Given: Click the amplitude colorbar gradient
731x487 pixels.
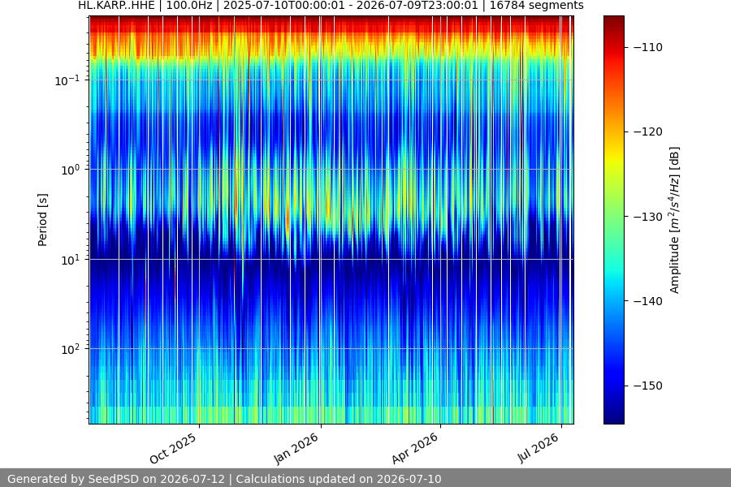Looking at the screenshot, I should click(x=613, y=220).
